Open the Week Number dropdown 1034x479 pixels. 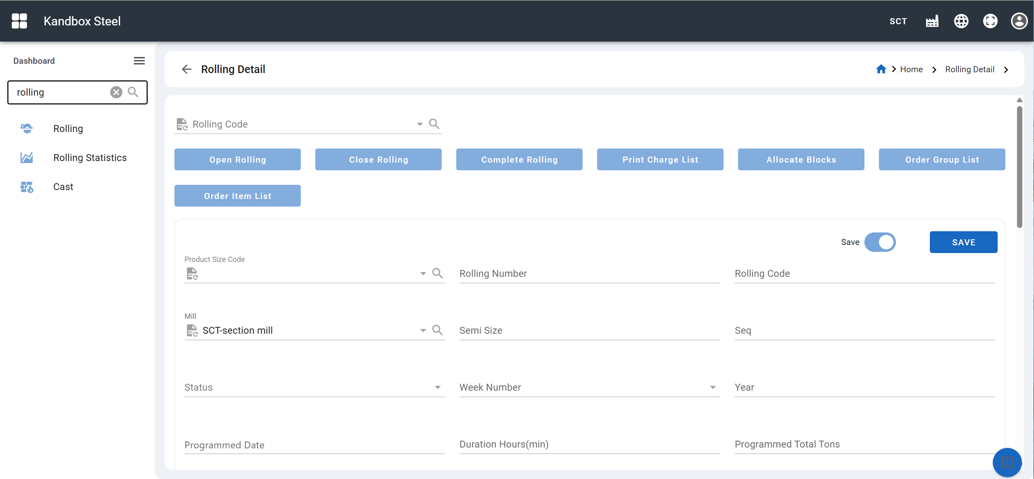[x=713, y=387]
